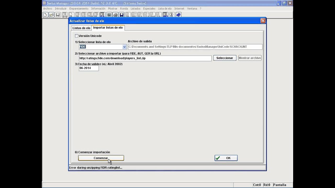
Task: Open the ? help menu
Action: point(200,9)
